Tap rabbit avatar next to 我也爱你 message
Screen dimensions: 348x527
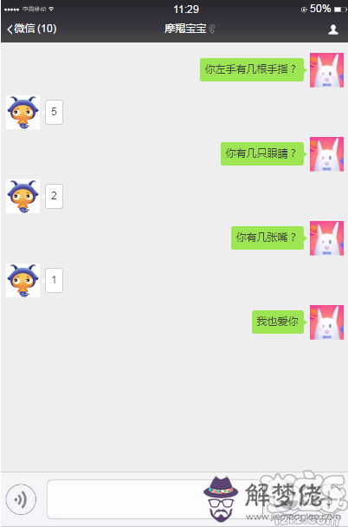coord(326,322)
